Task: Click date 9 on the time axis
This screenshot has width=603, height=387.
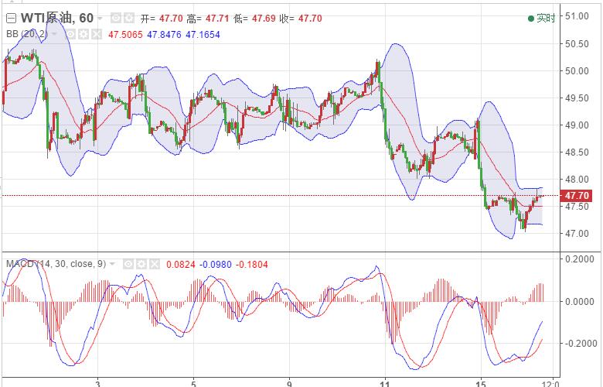Action: pyautogui.click(x=289, y=384)
